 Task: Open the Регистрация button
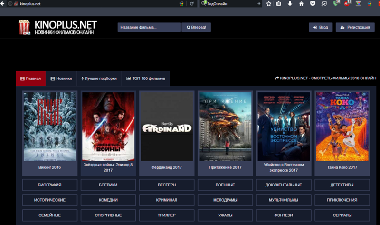tap(355, 28)
